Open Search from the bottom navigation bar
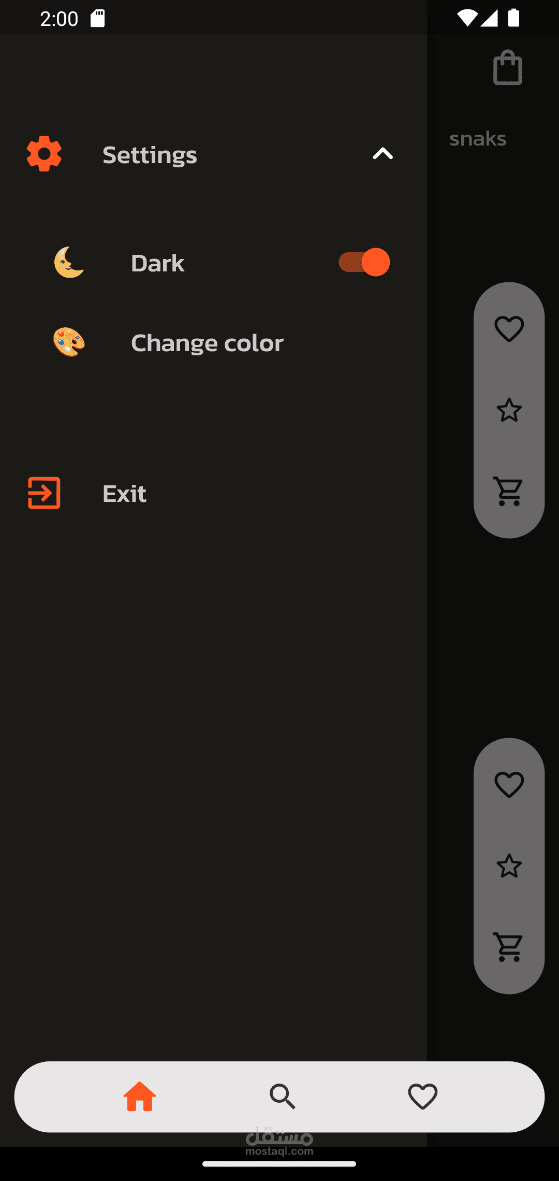559x1181 pixels. [282, 1097]
